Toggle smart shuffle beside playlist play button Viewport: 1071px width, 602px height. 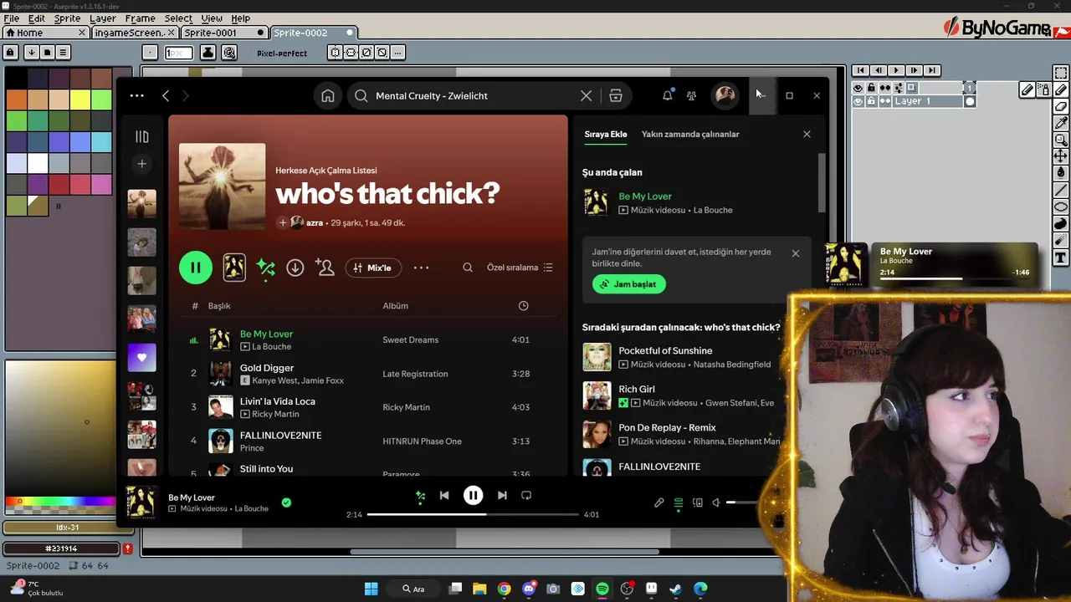(x=266, y=268)
